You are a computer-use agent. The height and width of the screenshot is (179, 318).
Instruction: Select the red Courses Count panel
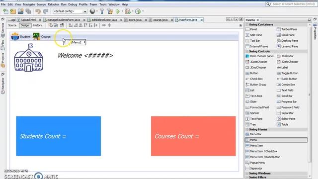(193, 136)
